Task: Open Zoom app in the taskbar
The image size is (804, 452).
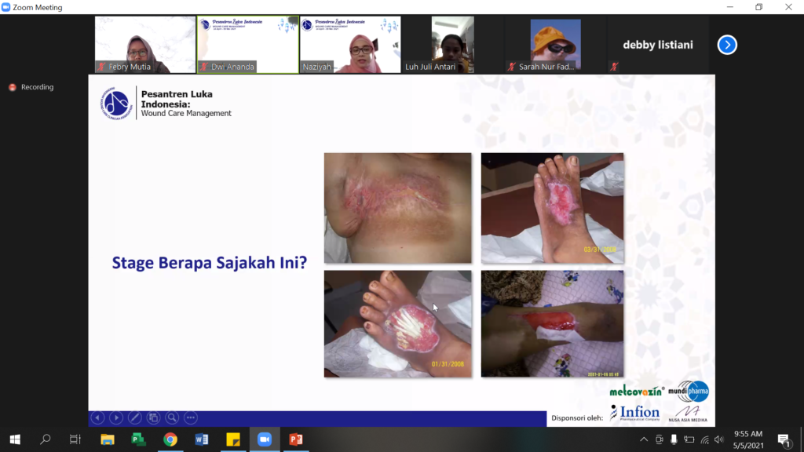Action: coord(264,439)
